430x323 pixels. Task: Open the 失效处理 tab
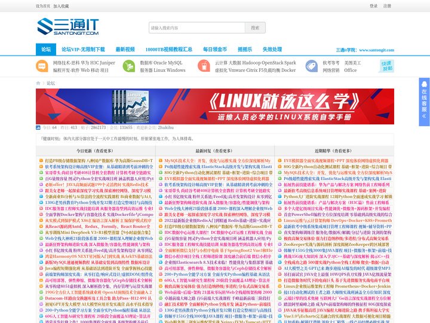point(272,50)
